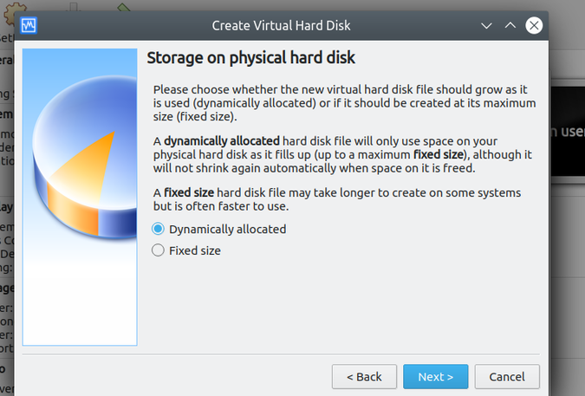Click the 'Storage on physical hard disk' heading
Image resolution: width=585 pixels, height=396 pixels.
(251, 59)
